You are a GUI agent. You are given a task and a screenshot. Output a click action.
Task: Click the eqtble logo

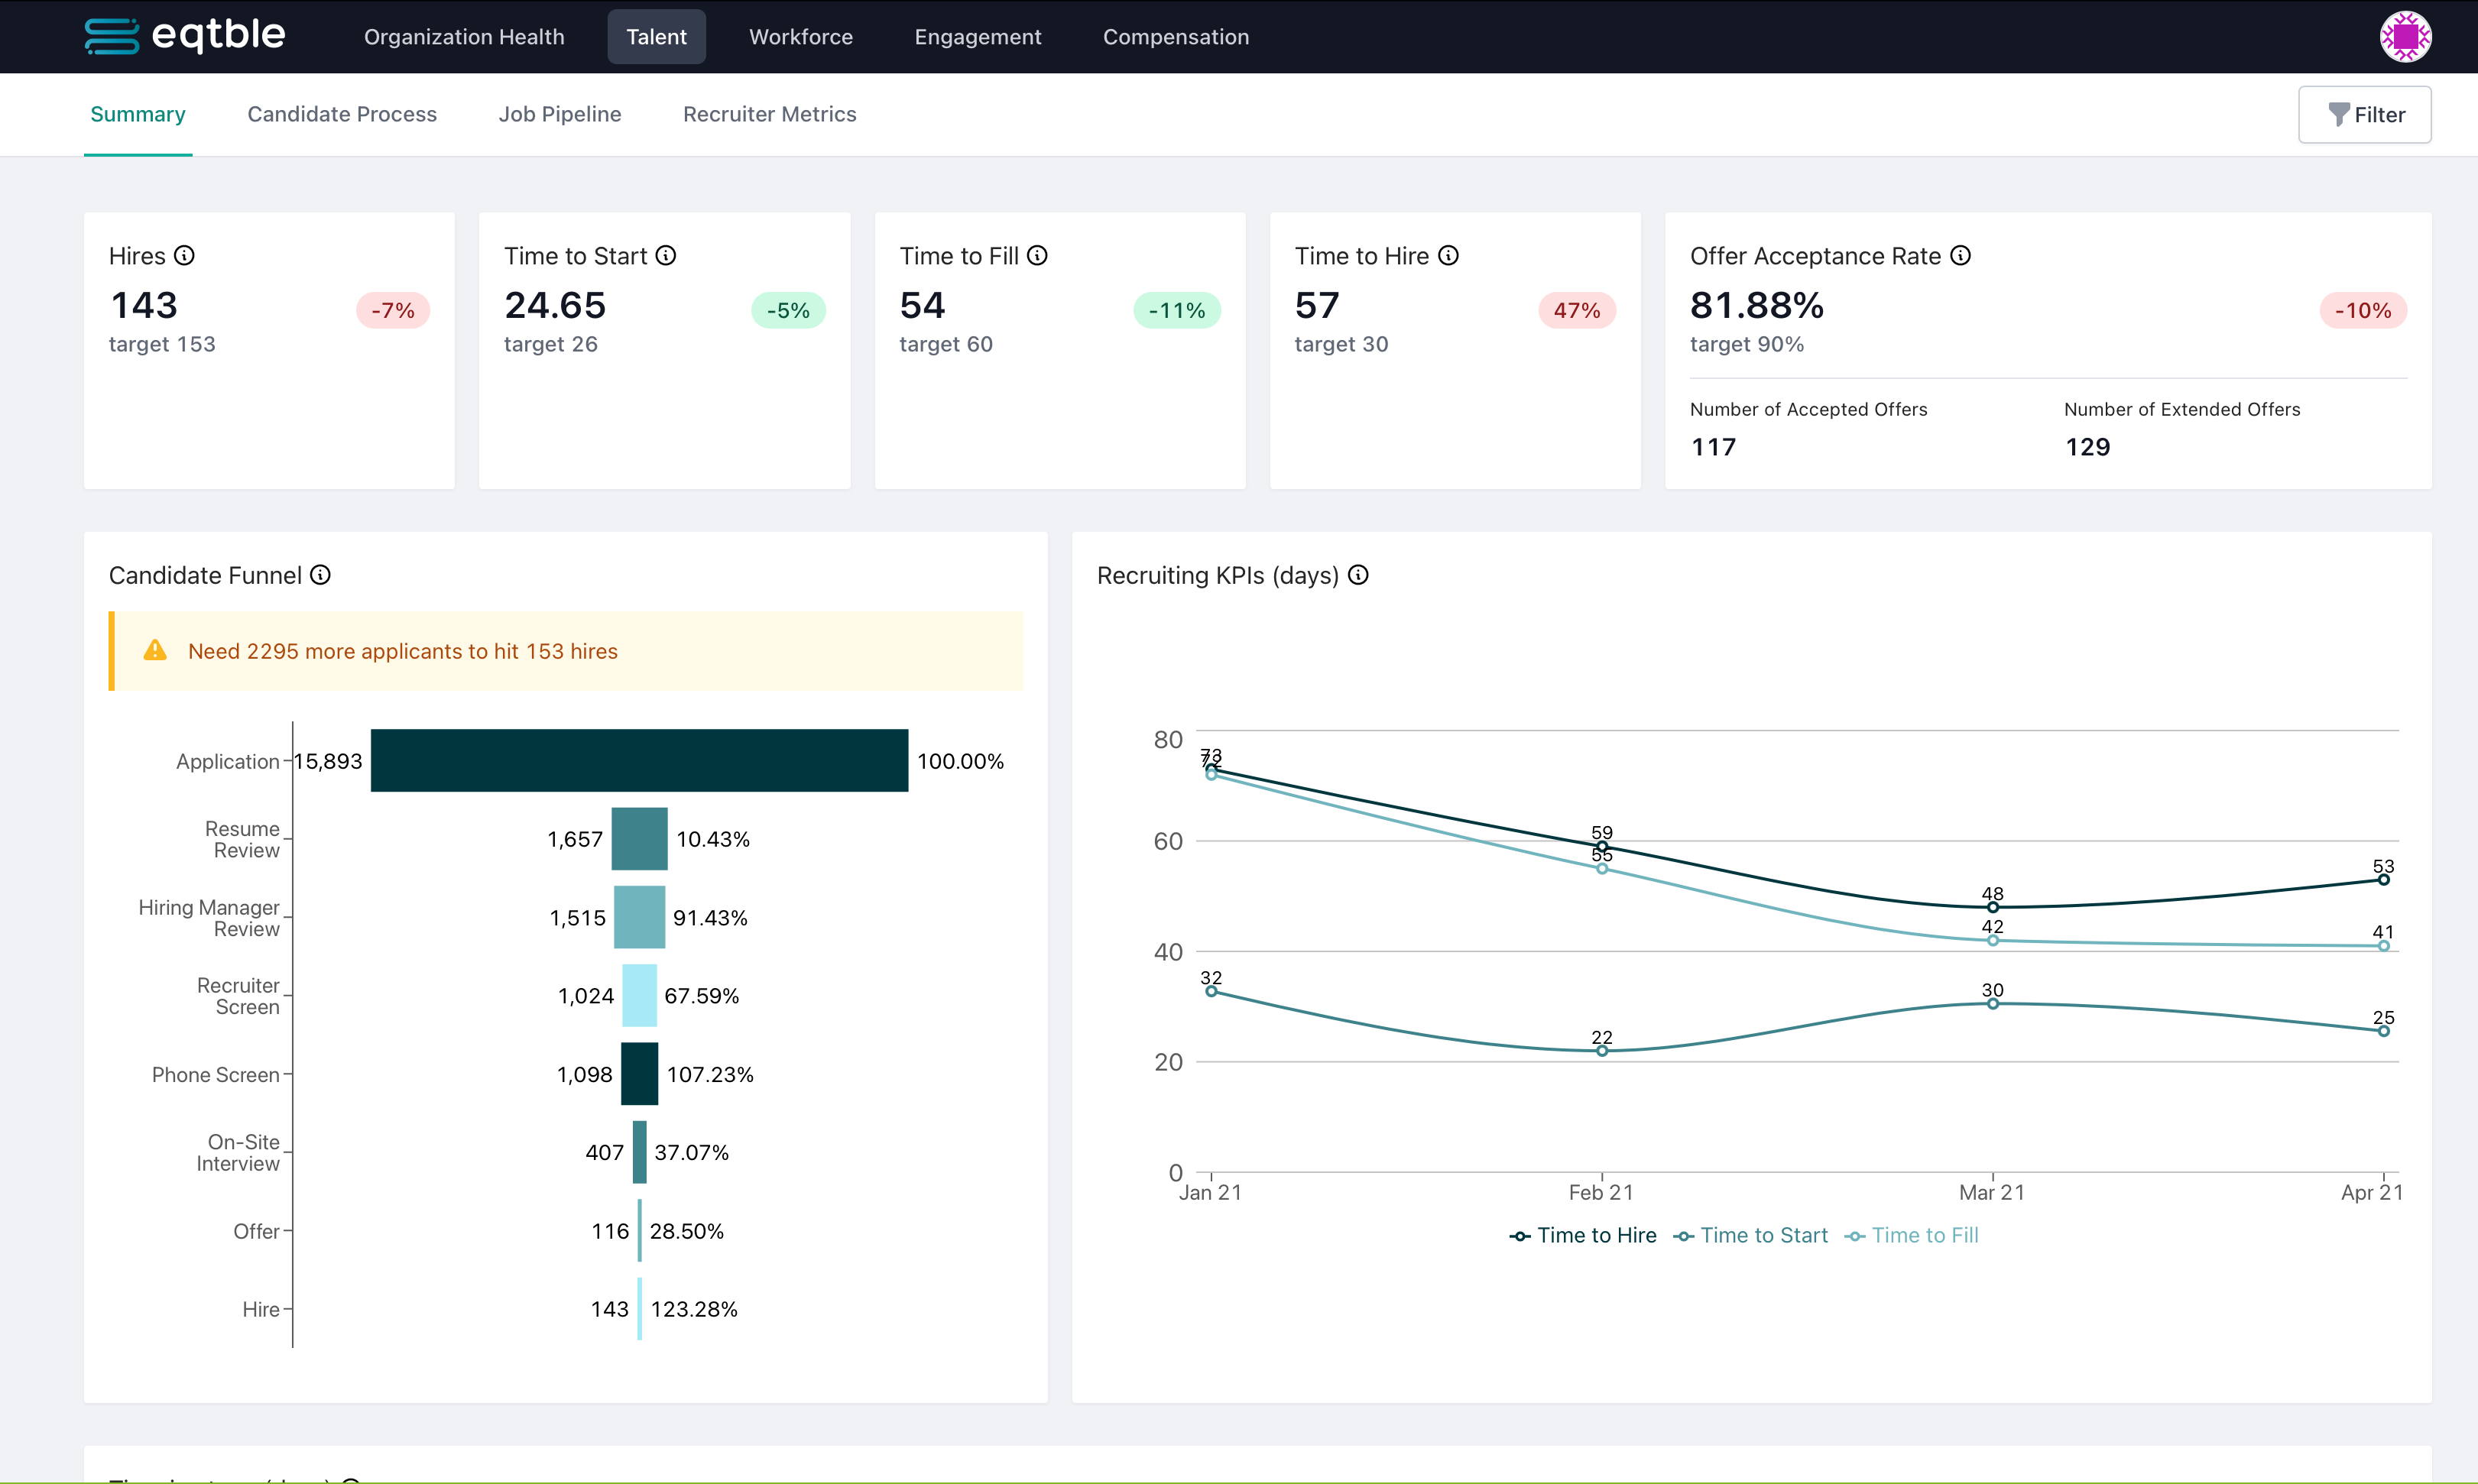[186, 36]
